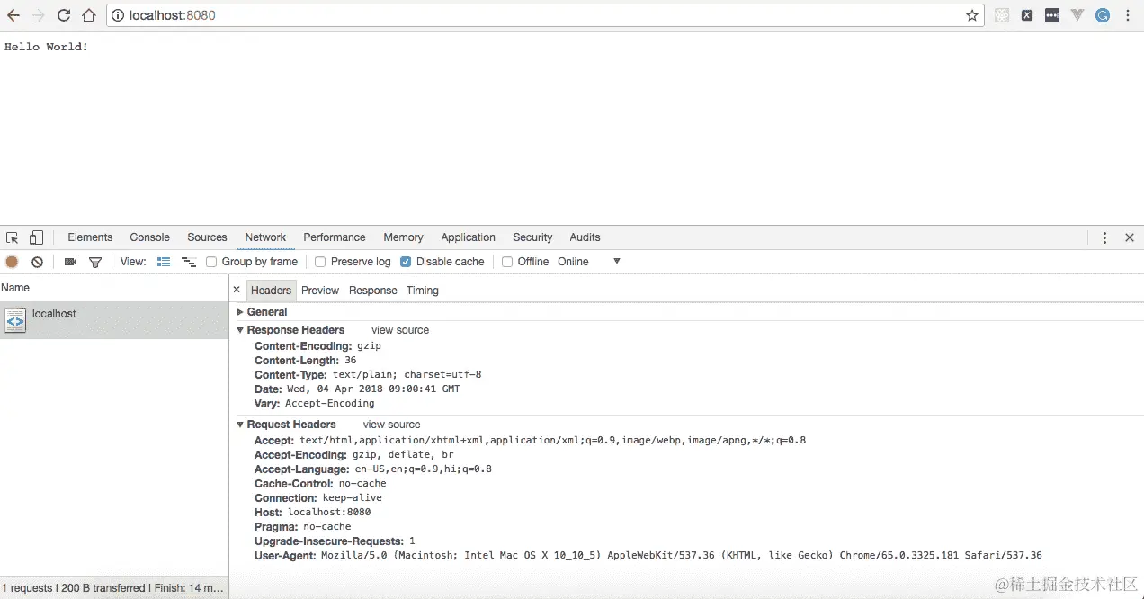Click the Content-Encoding gzip value
Screen dimensions: 1144x599
(369, 346)
